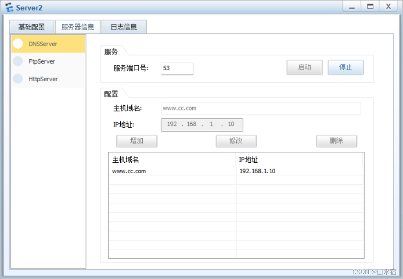Screen dimensions: 403x279
Task: Click the 删除 delete button
Action: tap(336, 141)
